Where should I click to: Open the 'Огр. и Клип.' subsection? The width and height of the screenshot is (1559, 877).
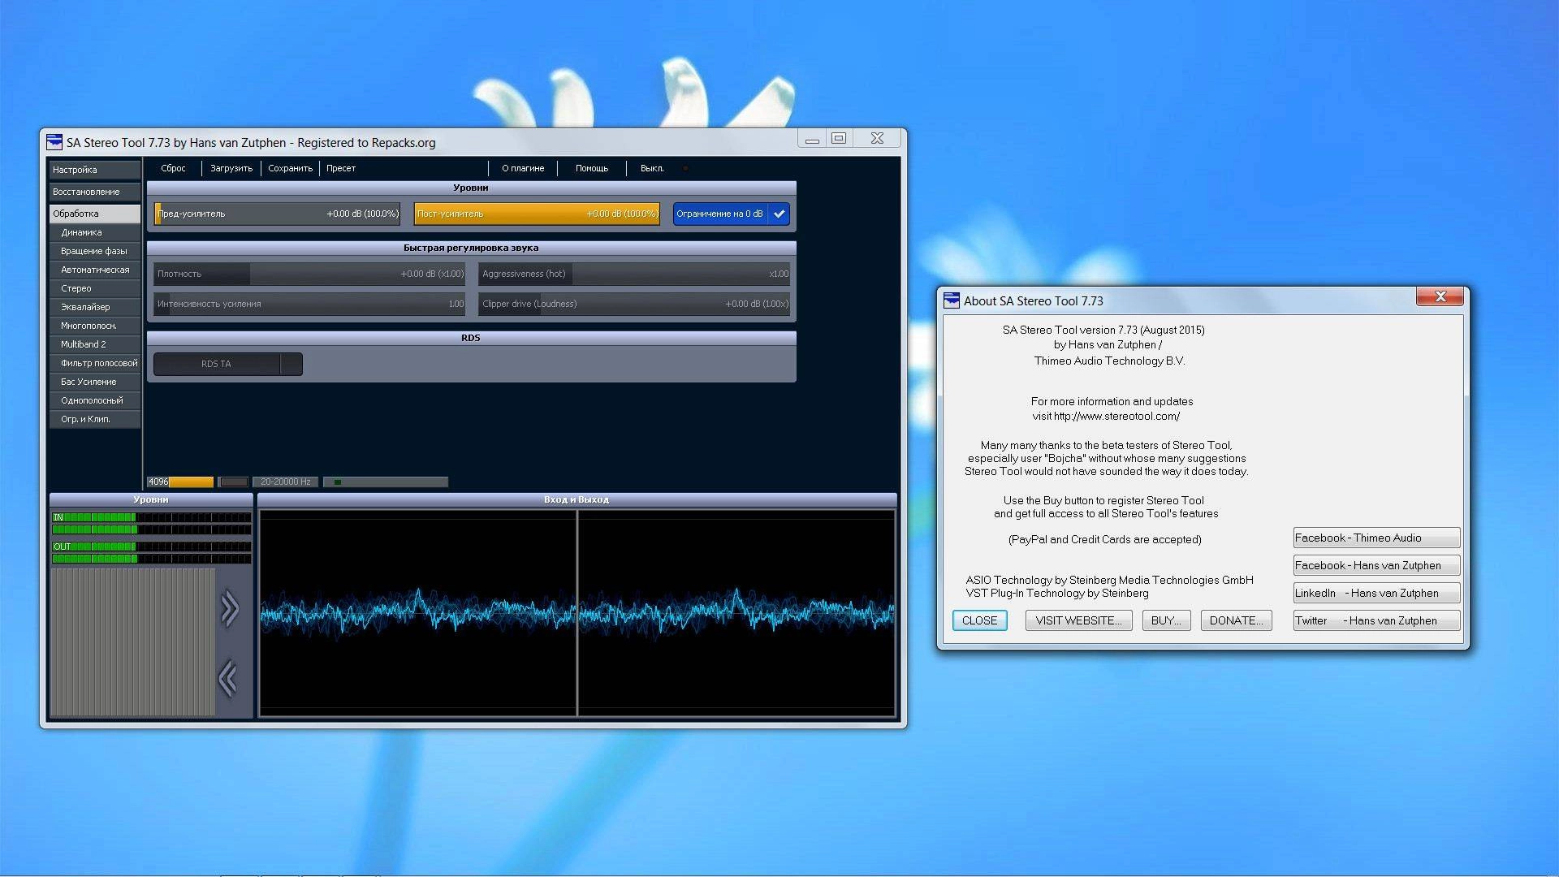pos(94,419)
